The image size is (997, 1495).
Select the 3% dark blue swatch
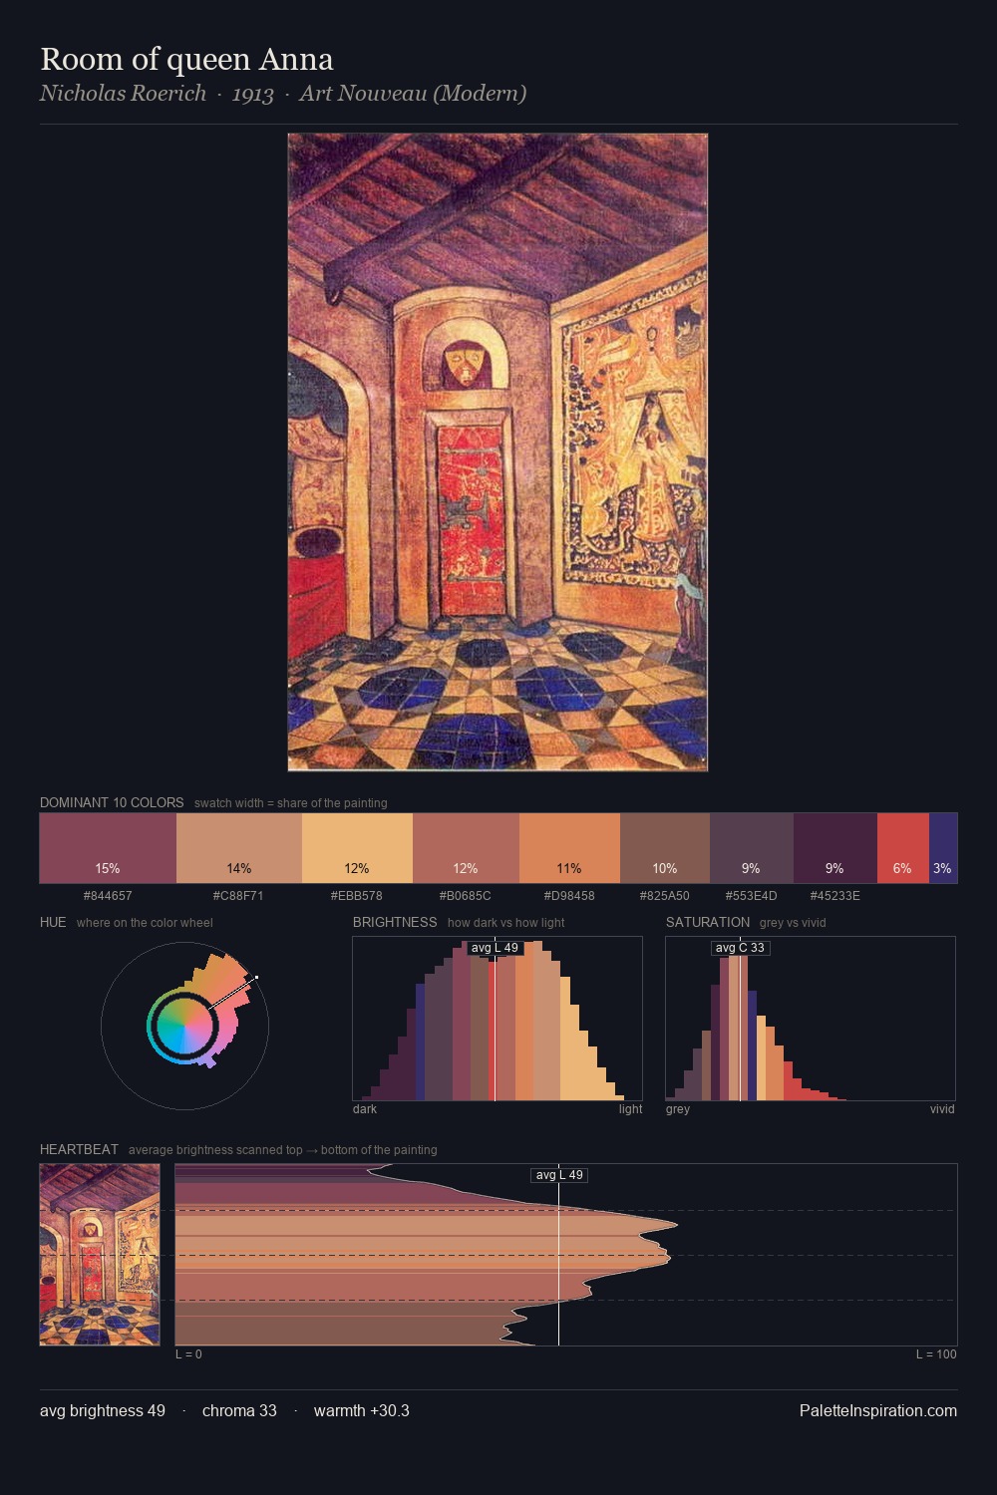(x=943, y=848)
